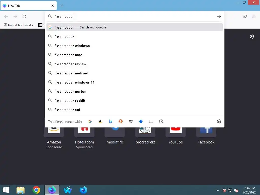The image size is (260, 195).
Task: Reload the current page
Action: click(24, 17)
